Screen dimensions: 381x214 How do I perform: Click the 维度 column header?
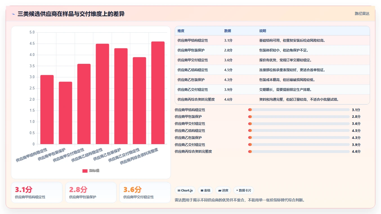coord(181,31)
